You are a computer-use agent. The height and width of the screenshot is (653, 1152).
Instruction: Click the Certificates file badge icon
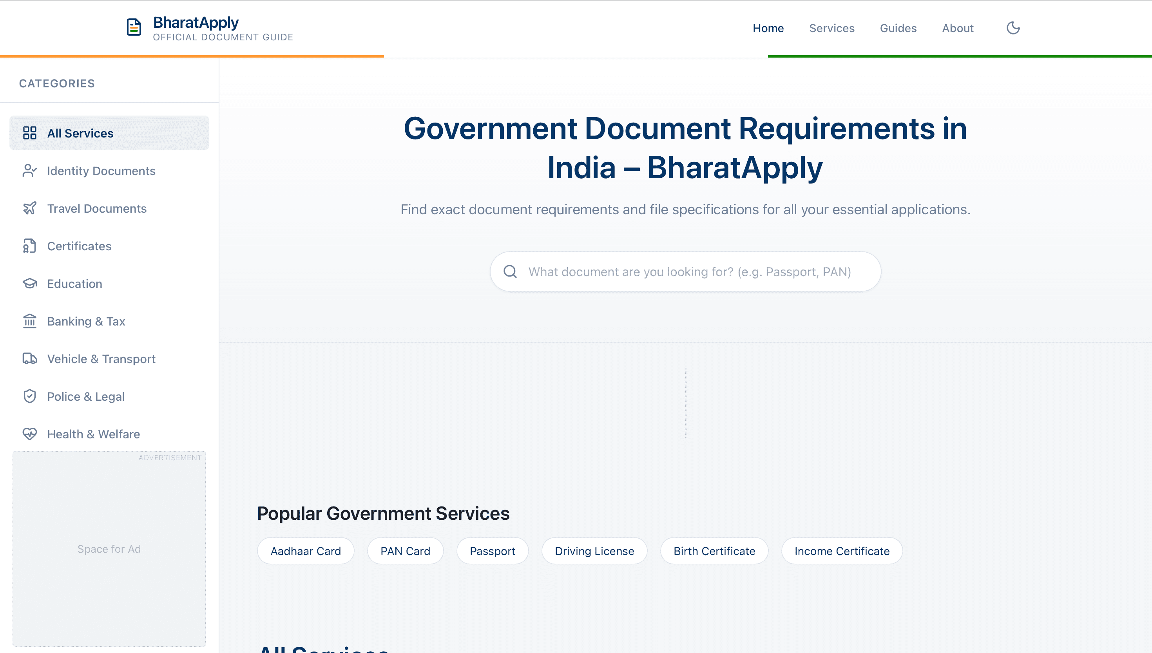tap(30, 246)
